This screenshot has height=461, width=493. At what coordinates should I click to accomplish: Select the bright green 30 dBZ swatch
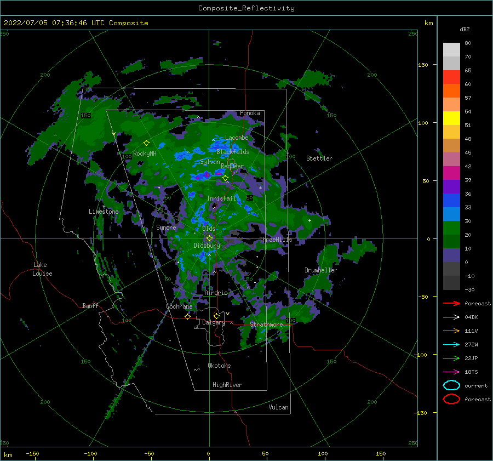[451, 227]
